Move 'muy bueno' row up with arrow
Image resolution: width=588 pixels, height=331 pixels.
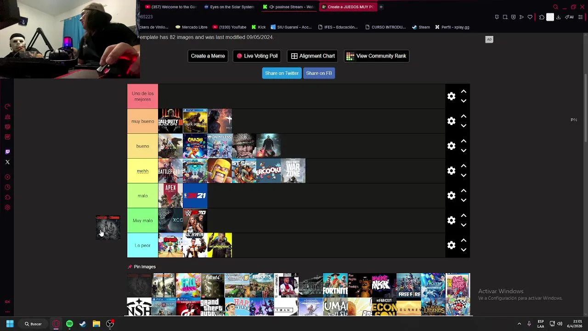(464, 116)
